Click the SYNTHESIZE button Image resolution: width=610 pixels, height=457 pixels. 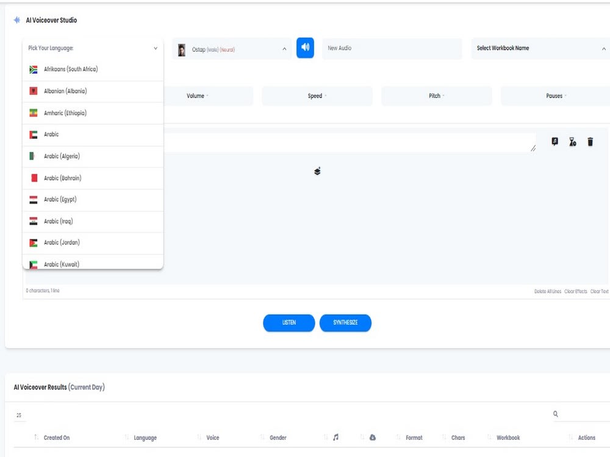(x=345, y=322)
